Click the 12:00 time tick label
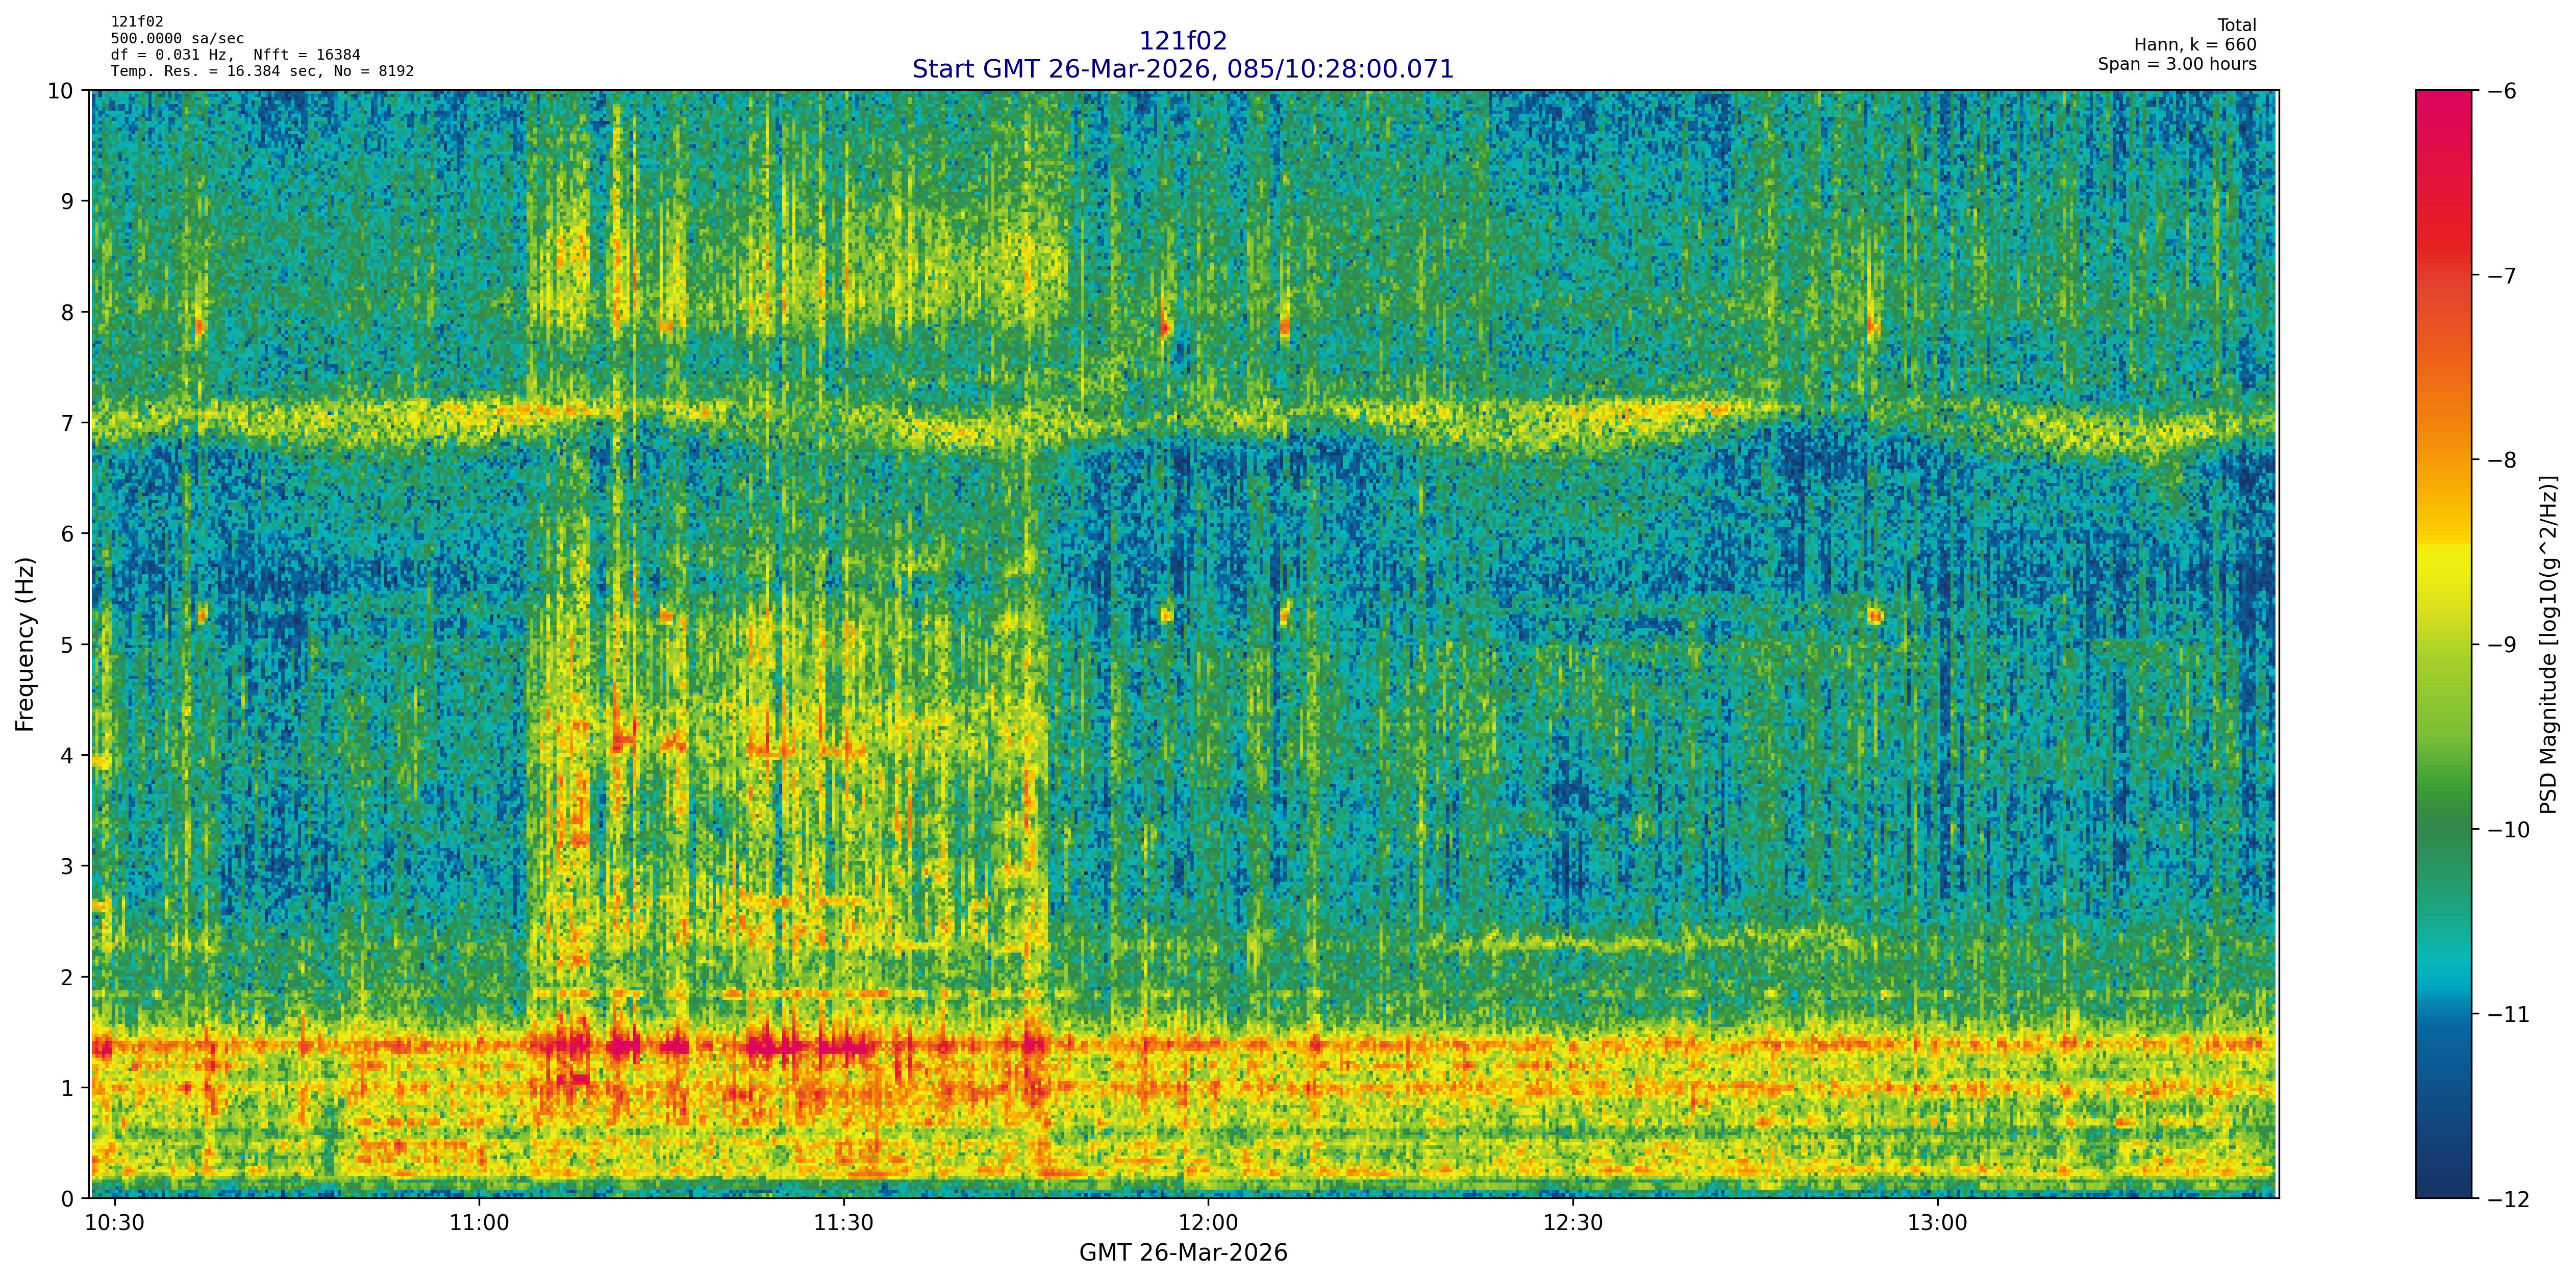This screenshot has height=1281, width=2576. pos(1208,1223)
